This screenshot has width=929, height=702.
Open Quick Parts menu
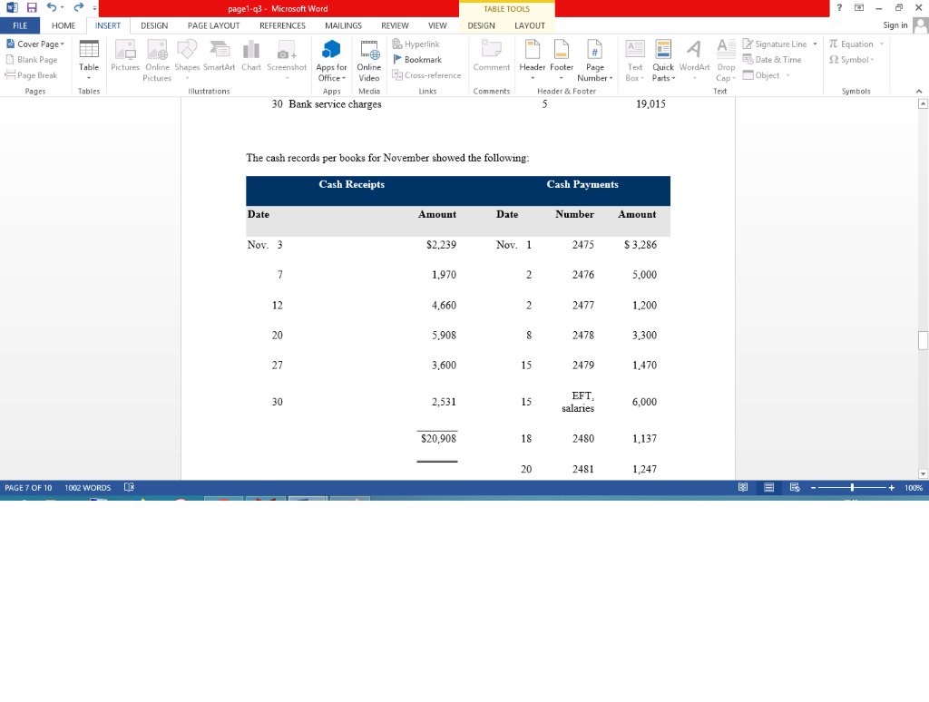(x=663, y=61)
